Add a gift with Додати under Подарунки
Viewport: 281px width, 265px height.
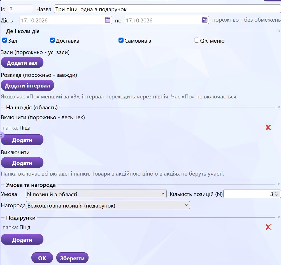pos(22,239)
